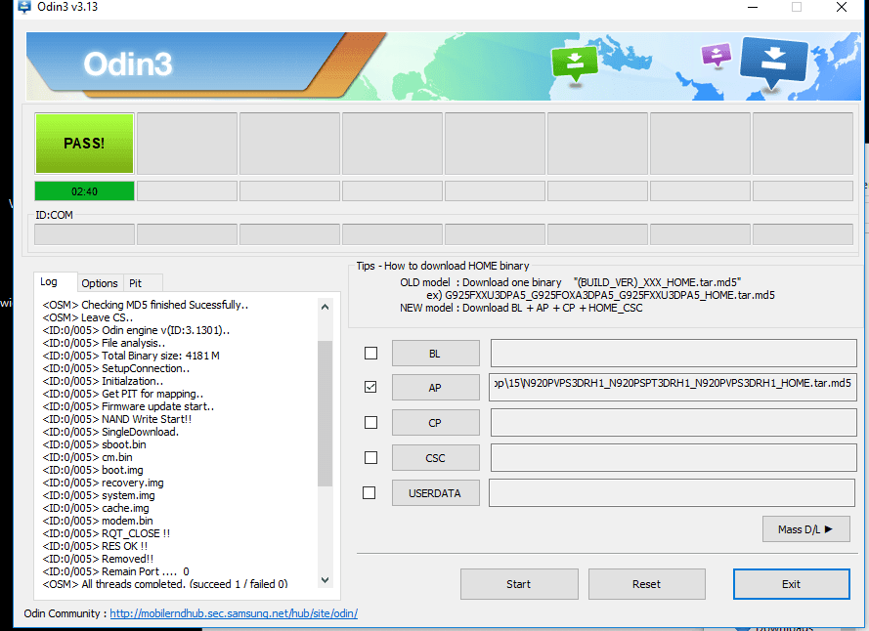Click the Reset button
This screenshot has width=869, height=631.
point(647,584)
